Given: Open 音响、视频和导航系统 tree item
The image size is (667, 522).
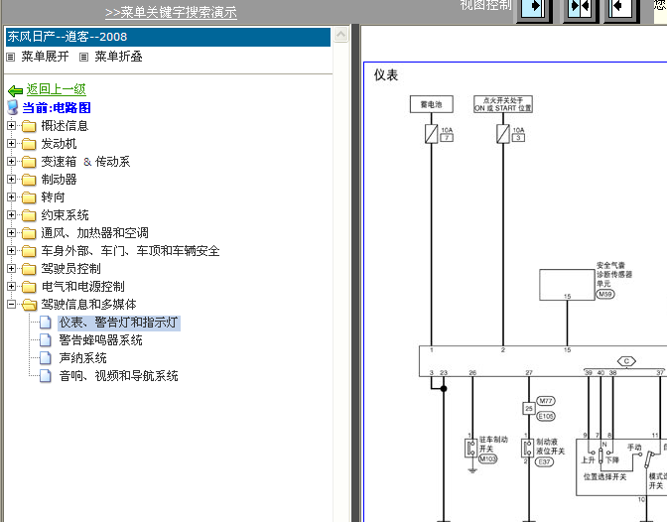Looking at the screenshot, I should [119, 376].
